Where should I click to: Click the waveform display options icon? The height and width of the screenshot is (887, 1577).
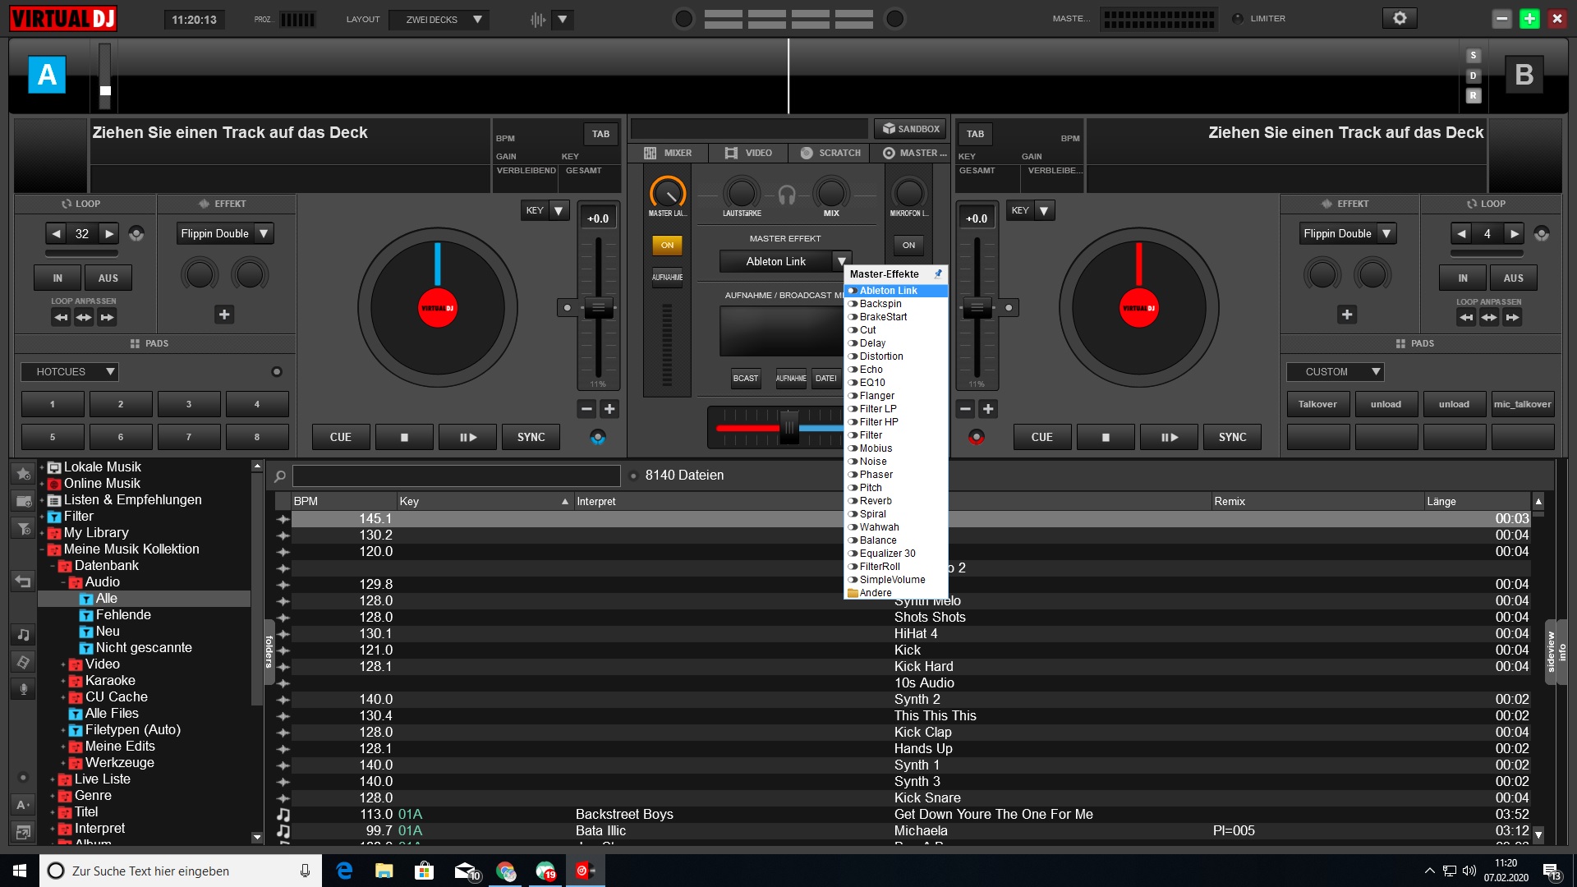(538, 19)
